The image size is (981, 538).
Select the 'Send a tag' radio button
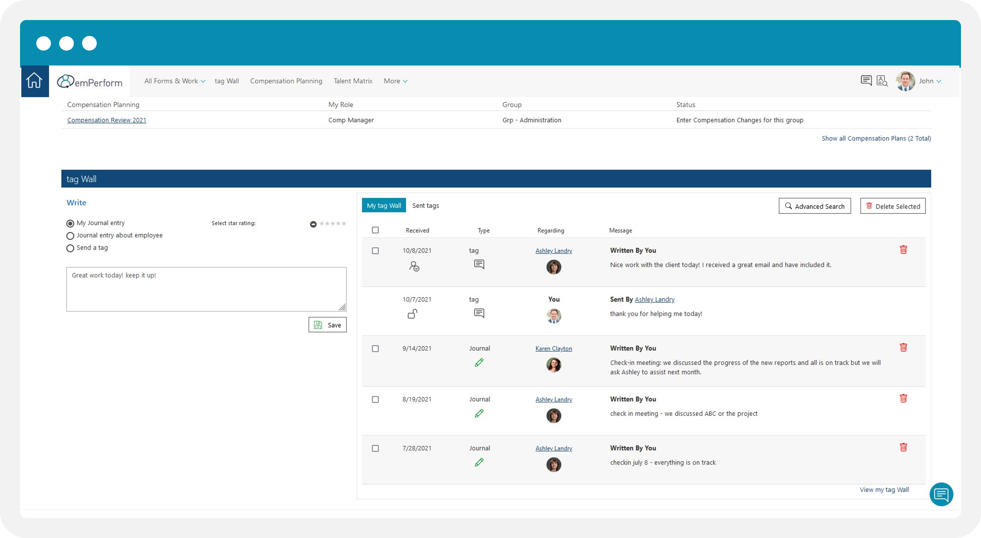pos(70,248)
